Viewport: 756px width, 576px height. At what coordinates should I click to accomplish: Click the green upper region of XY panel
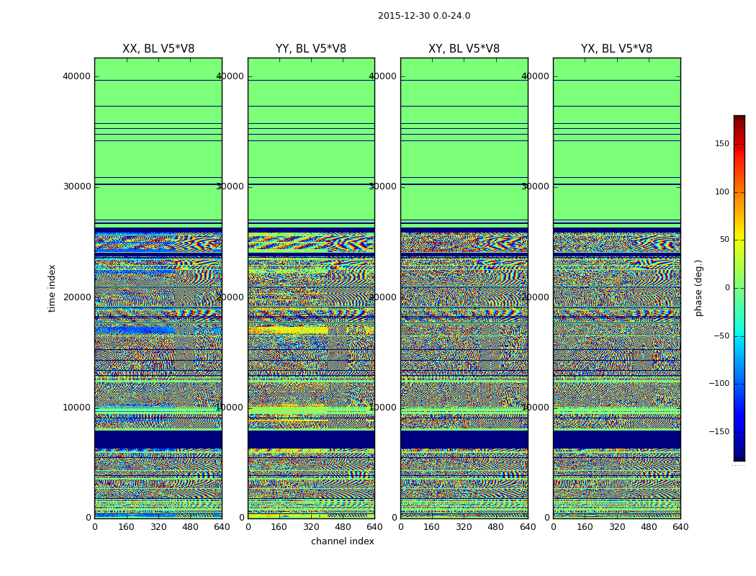[x=464, y=159]
